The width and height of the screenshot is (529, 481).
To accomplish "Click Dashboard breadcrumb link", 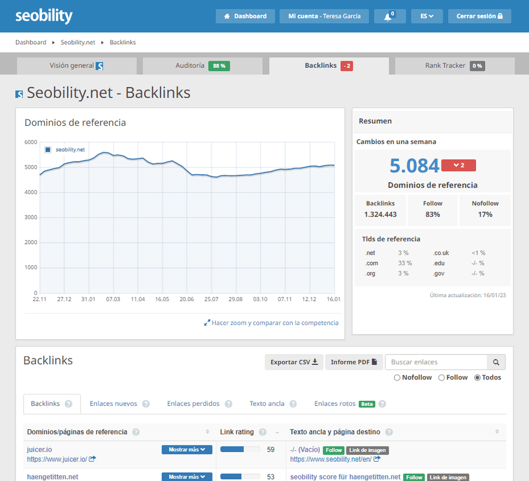I will (31, 42).
